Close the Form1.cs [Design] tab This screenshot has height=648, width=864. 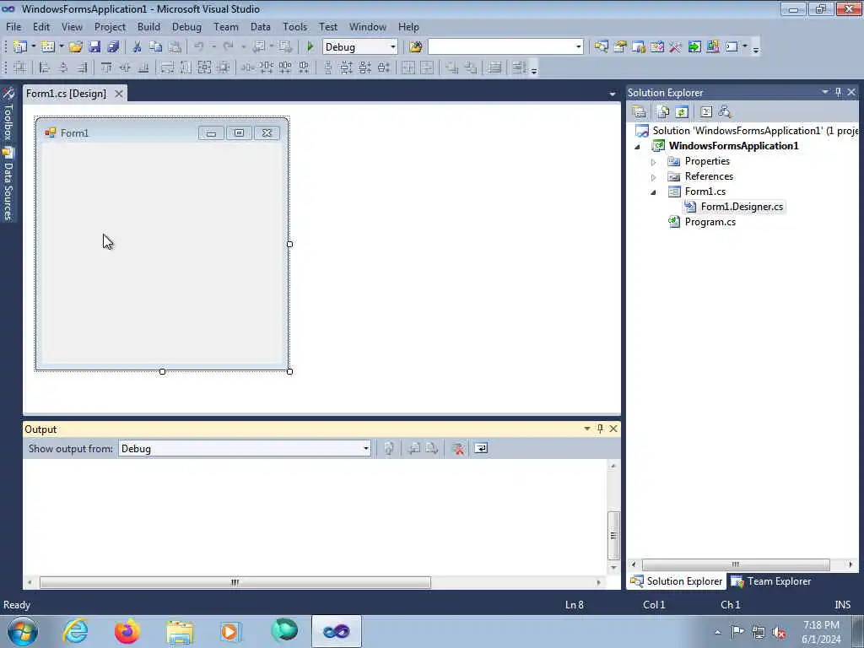tap(118, 94)
